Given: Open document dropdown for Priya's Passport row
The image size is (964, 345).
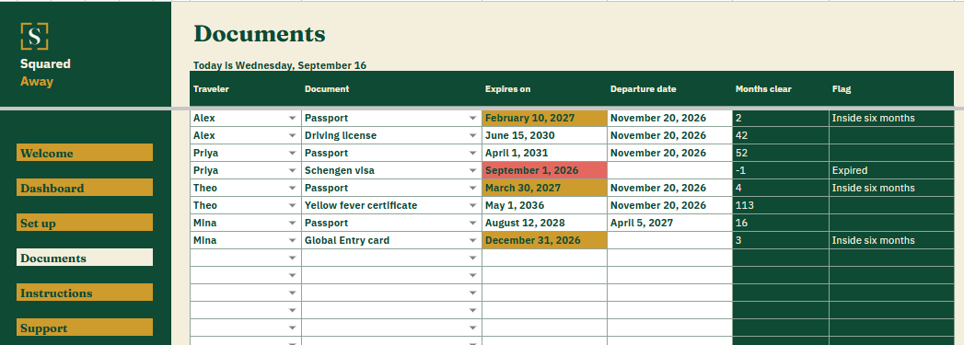Looking at the screenshot, I should 472,153.
